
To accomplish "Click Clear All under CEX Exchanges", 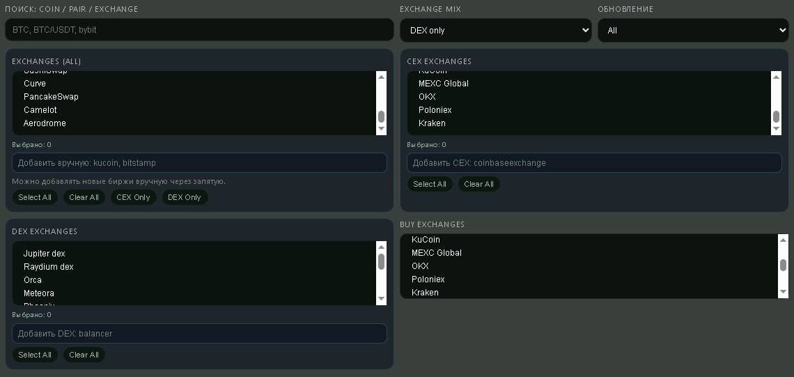I will pyautogui.click(x=479, y=185).
